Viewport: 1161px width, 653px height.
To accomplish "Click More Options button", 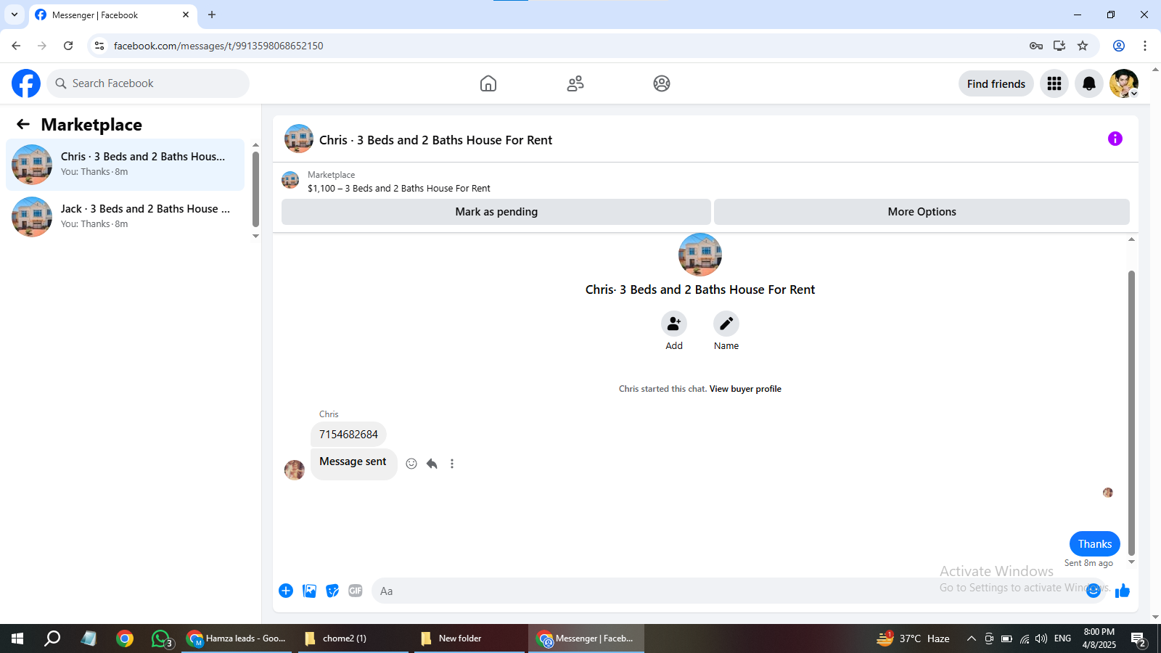I will 922,212.
